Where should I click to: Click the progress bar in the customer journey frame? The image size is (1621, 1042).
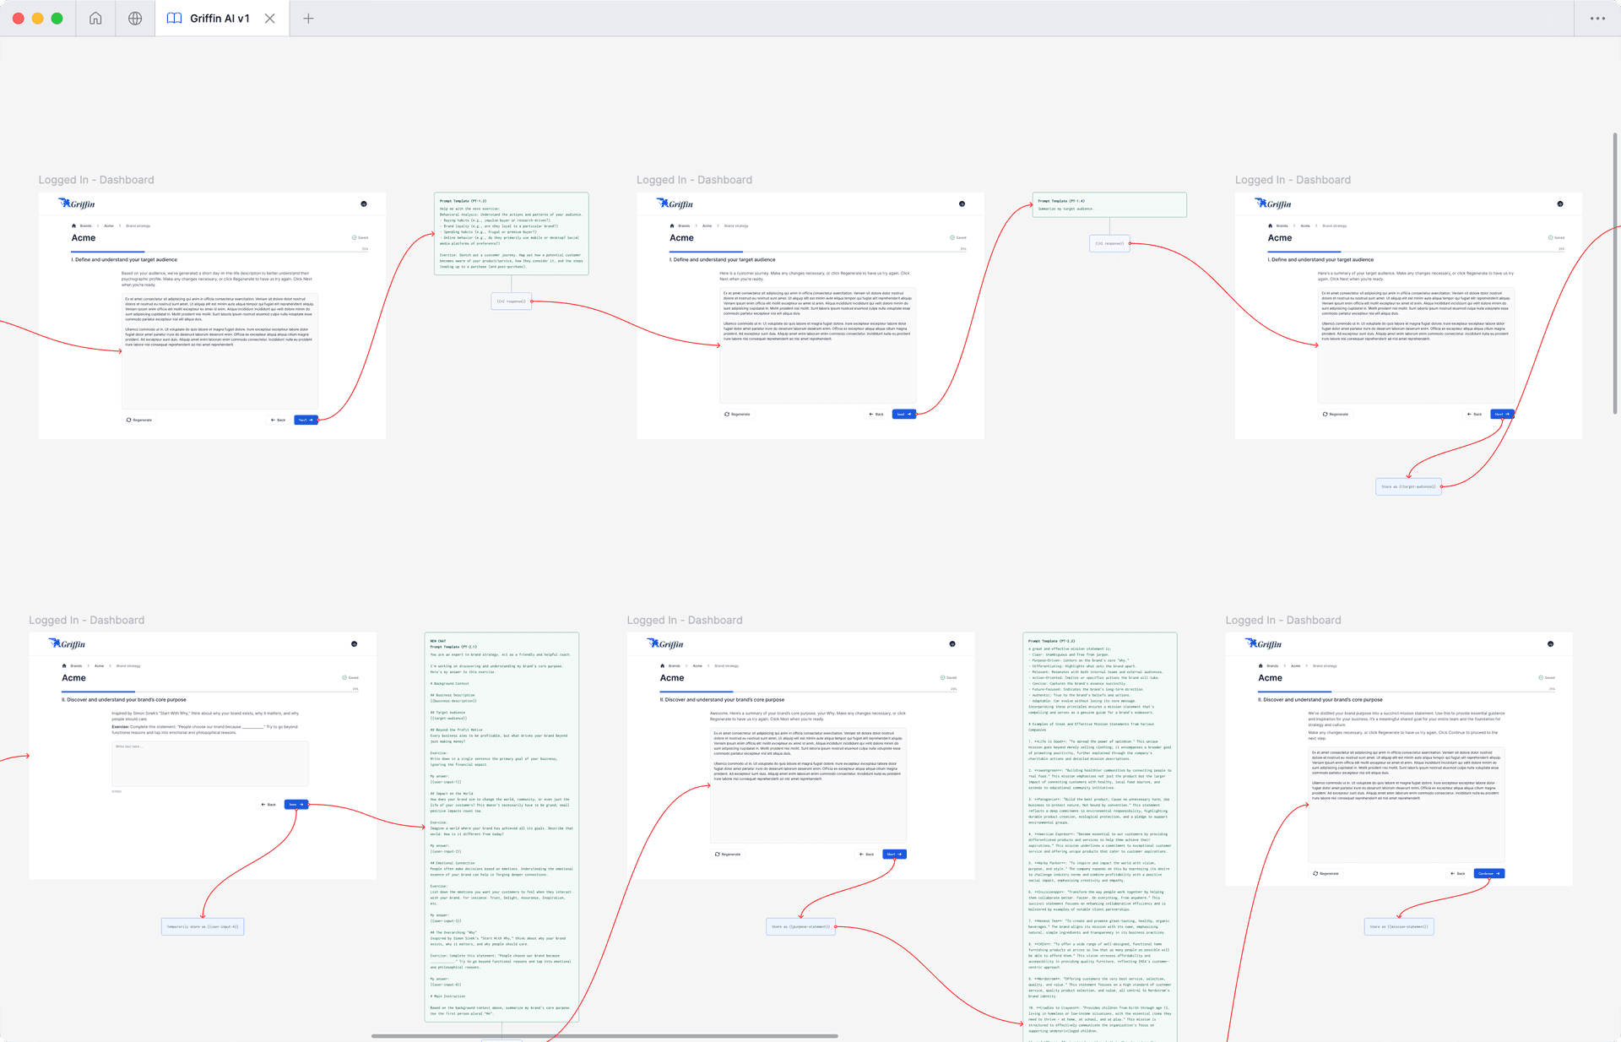pos(818,251)
